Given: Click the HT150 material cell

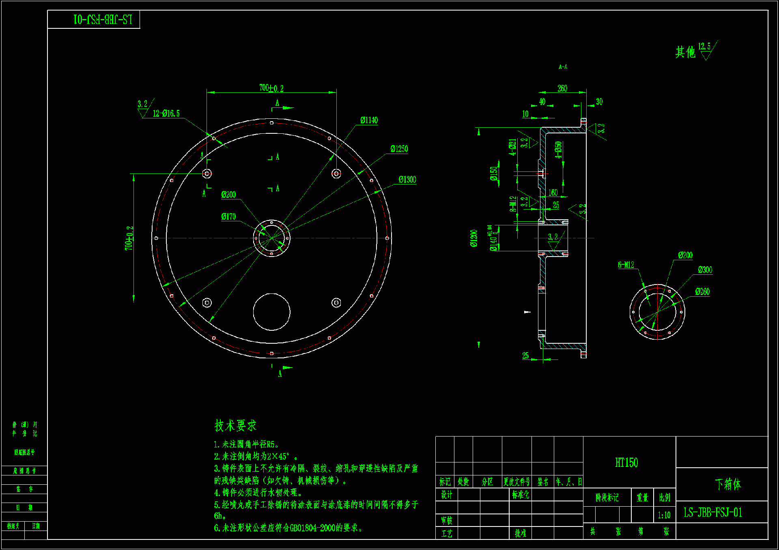Looking at the screenshot, I should [626, 463].
